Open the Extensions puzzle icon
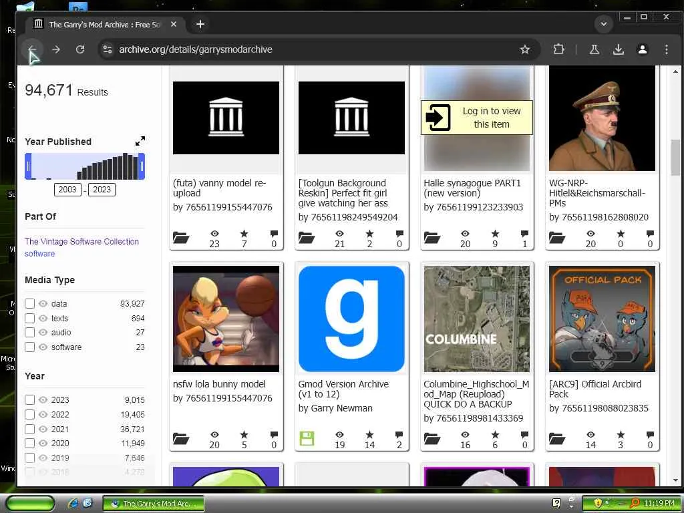This screenshot has width=684, height=513. [558, 49]
